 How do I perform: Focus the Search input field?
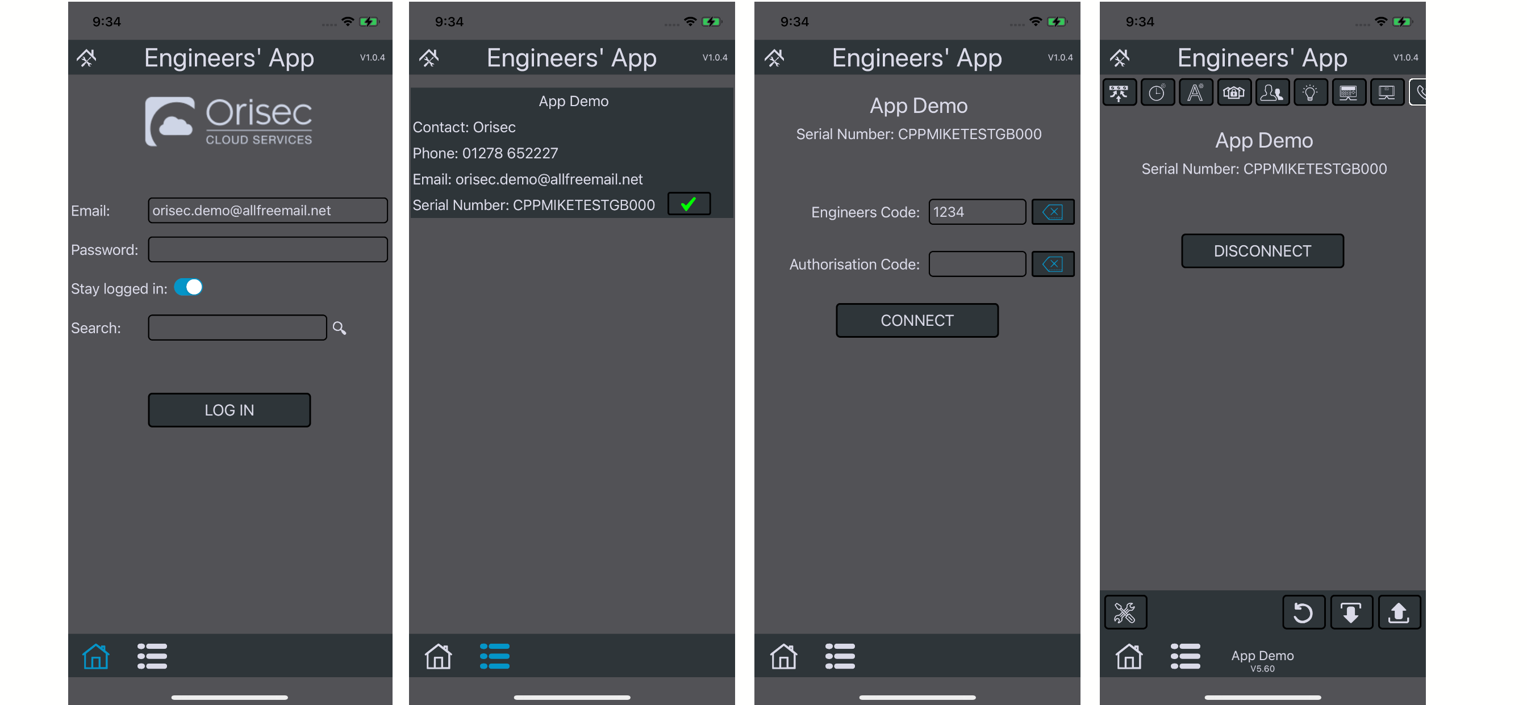click(237, 328)
